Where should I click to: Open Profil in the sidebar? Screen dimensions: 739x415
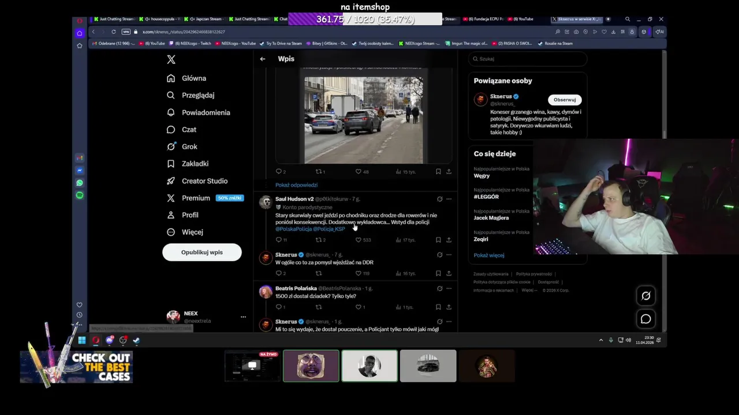182,215
